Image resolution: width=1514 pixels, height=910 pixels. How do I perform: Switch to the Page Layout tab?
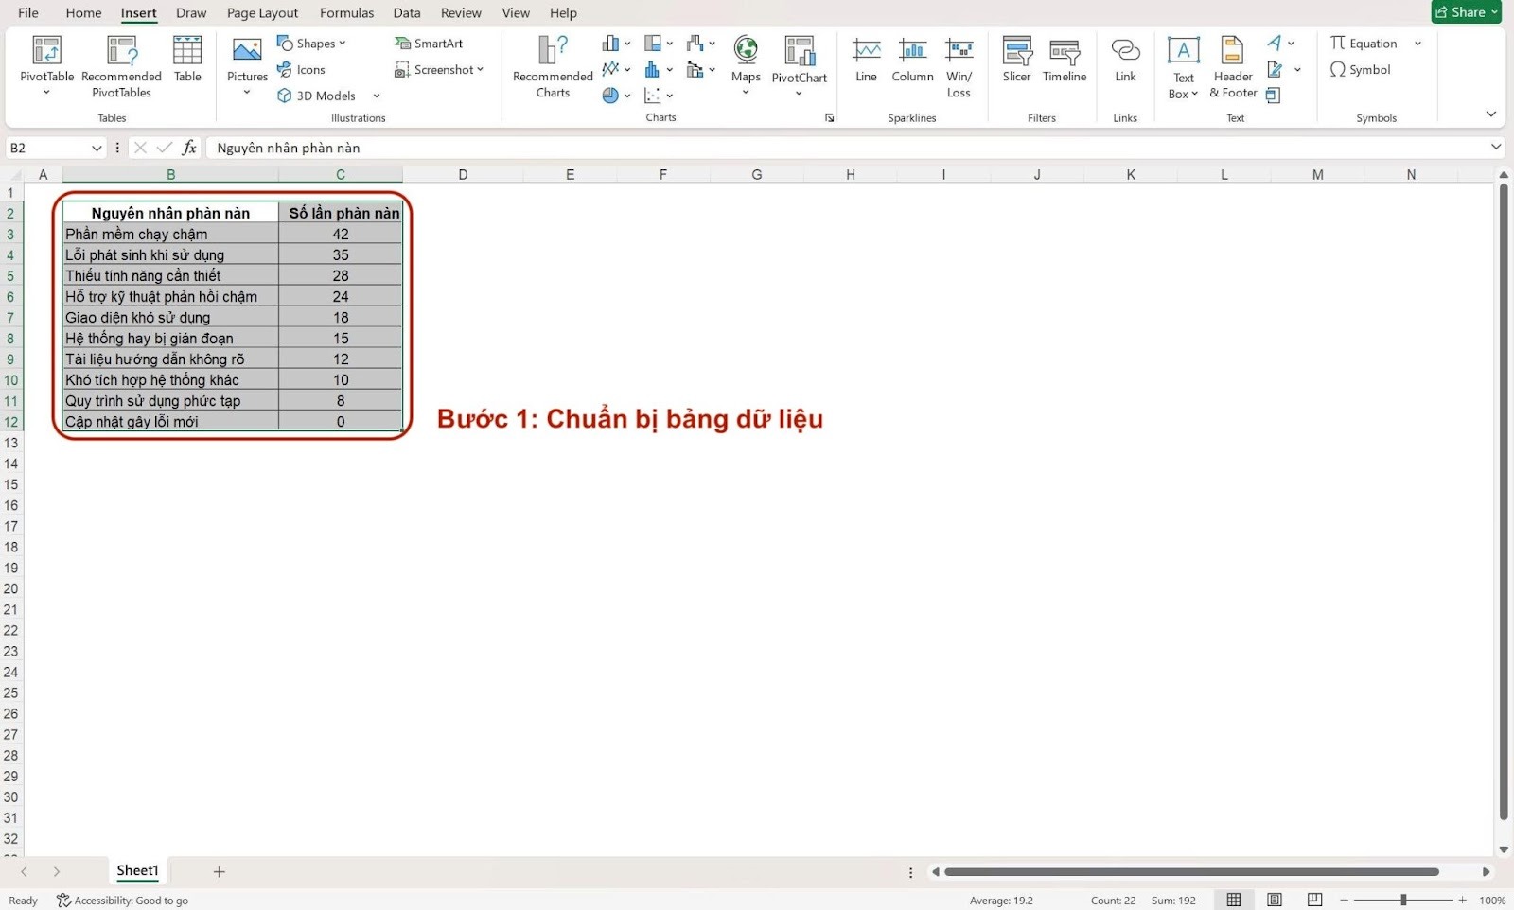click(262, 13)
